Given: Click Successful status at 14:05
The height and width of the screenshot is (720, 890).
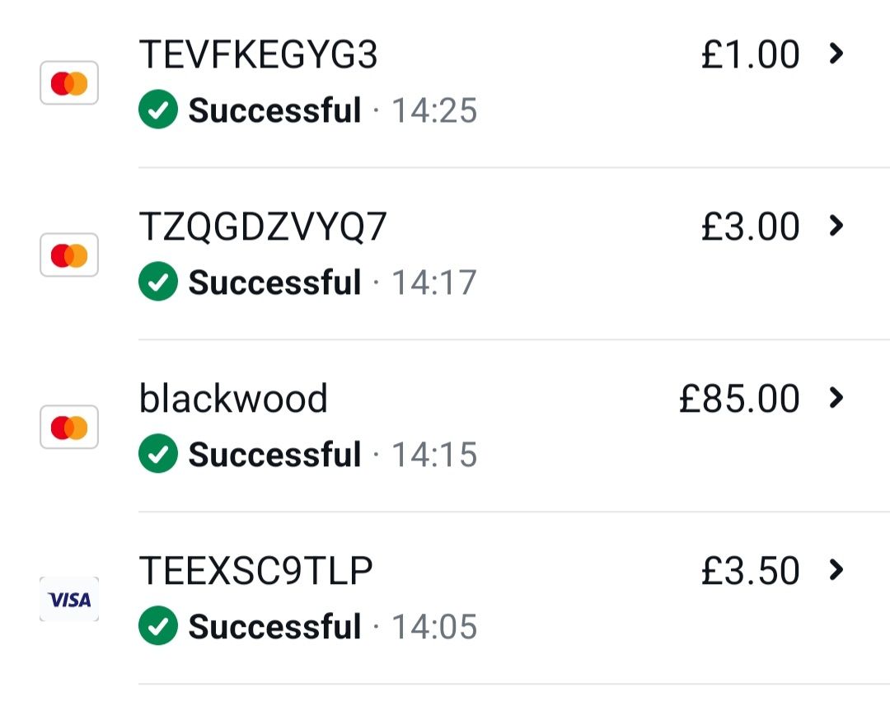Looking at the screenshot, I should click(x=274, y=626).
